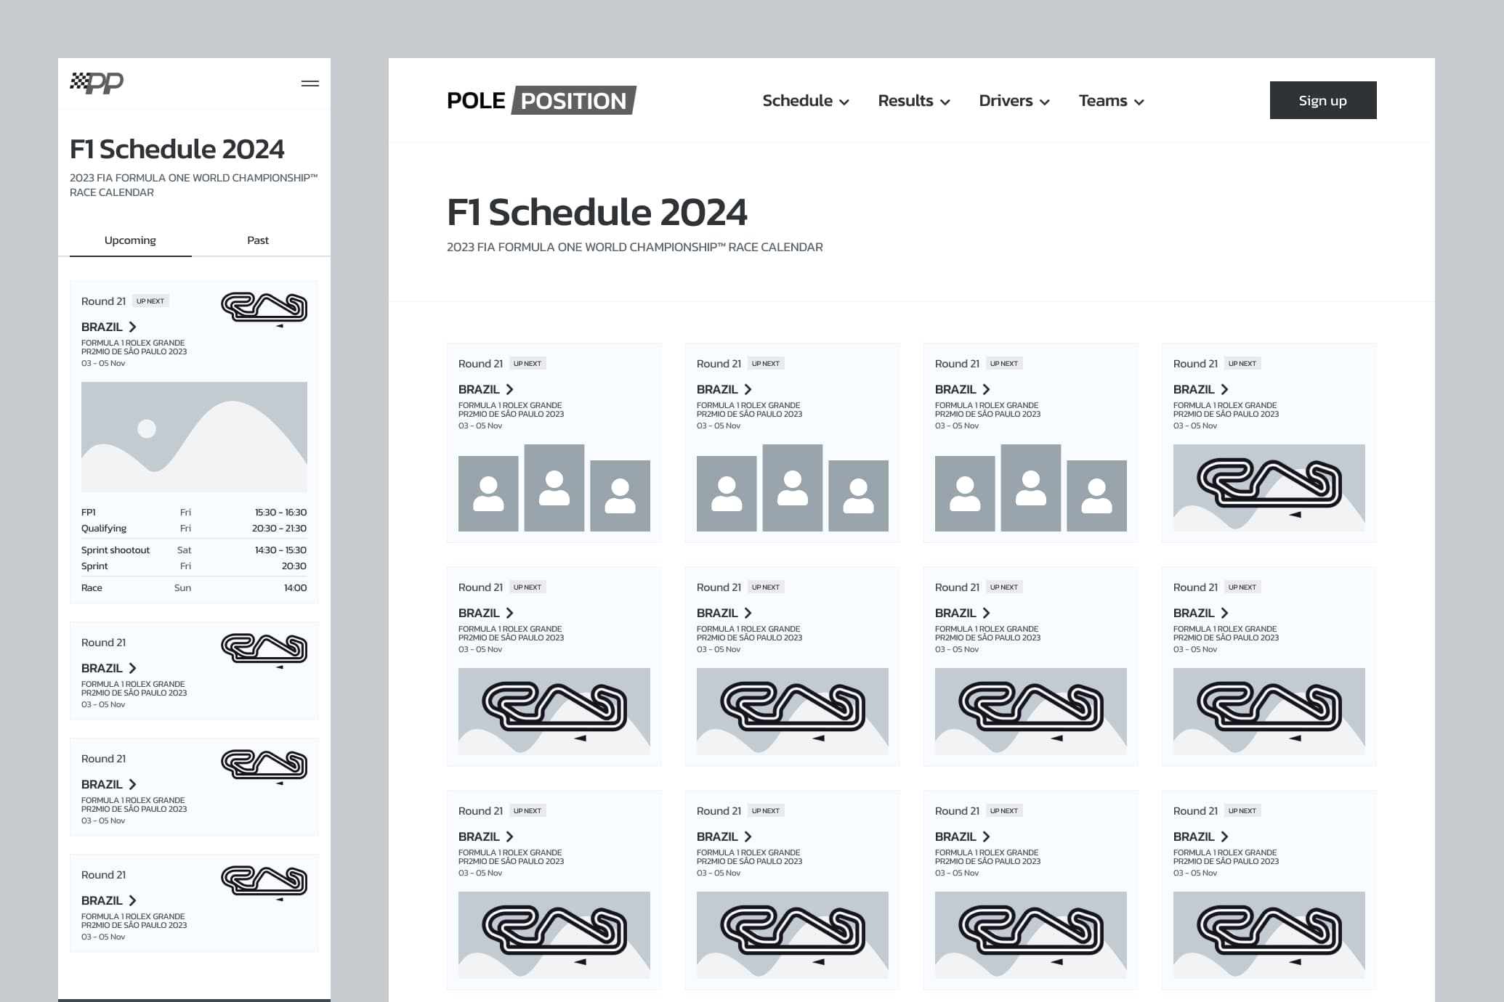Expand the Drivers menu

tap(1013, 101)
